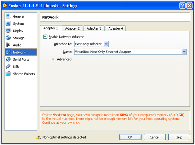This screenshot has height=145, width=195.
Task: Click the Serial Ports connector icon
Action: [x=8, y=59]
